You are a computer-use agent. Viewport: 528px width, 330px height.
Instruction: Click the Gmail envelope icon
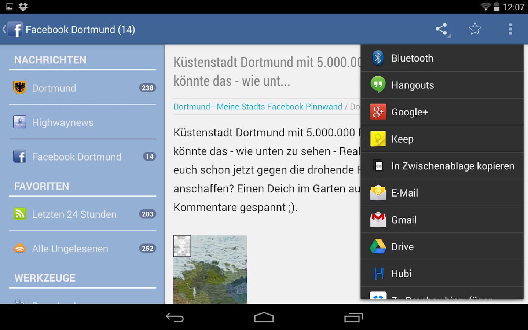[x=378, y=220]
